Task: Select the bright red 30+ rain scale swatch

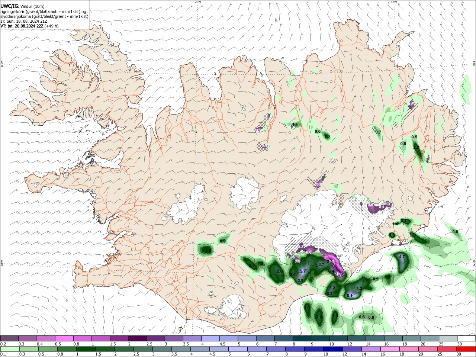Action: 466,349
